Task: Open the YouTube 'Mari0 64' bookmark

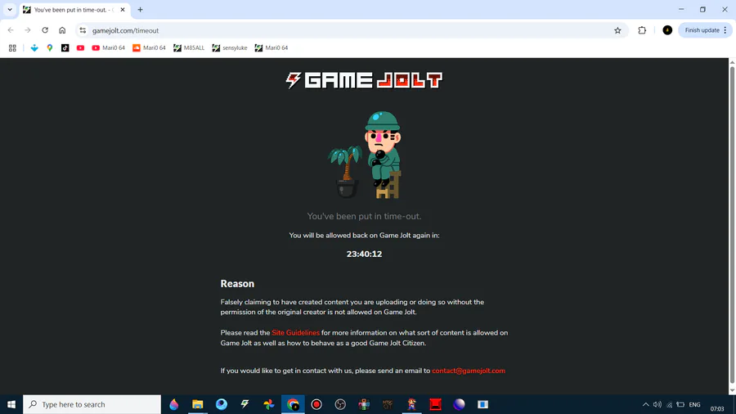Action: tap(109, 48)
